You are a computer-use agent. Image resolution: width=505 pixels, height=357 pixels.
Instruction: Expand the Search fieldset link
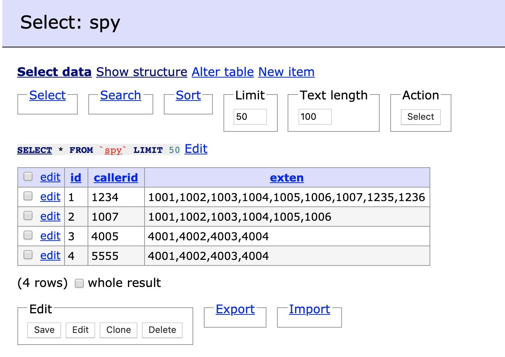pyautogui.click(x=120, y=95)
